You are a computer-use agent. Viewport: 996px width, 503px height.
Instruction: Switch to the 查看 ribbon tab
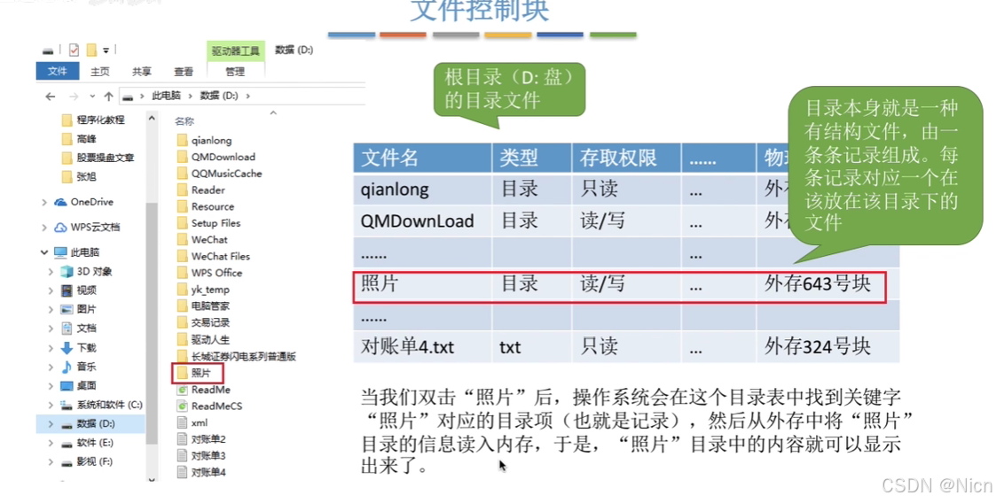click(x=184, y=72)
